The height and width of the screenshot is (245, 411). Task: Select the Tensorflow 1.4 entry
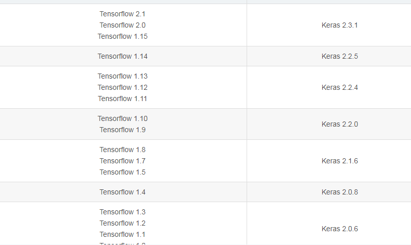click(x=123, y=192)
